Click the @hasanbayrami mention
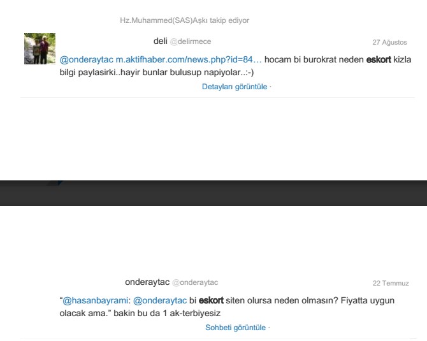Viewport: 427px width, 341px height. click(95, 300)
